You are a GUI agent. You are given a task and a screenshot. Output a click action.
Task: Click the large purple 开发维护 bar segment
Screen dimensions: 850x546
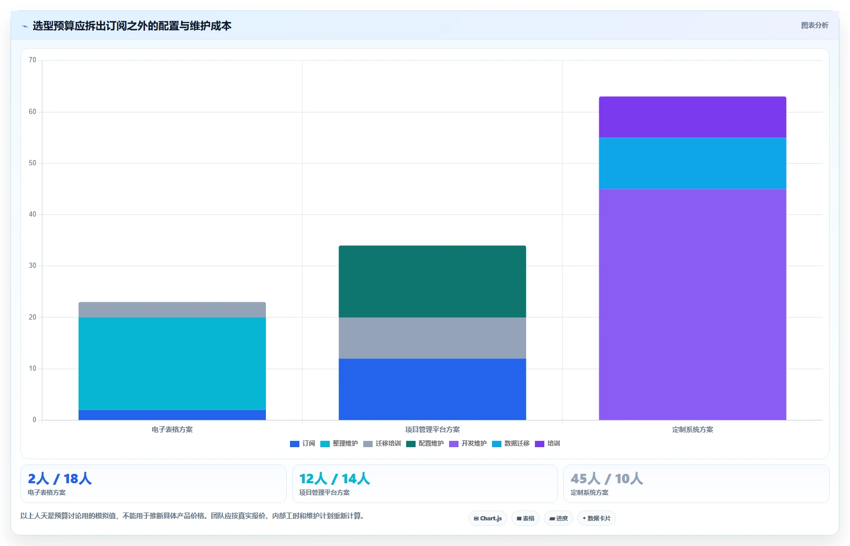point(692,304)
